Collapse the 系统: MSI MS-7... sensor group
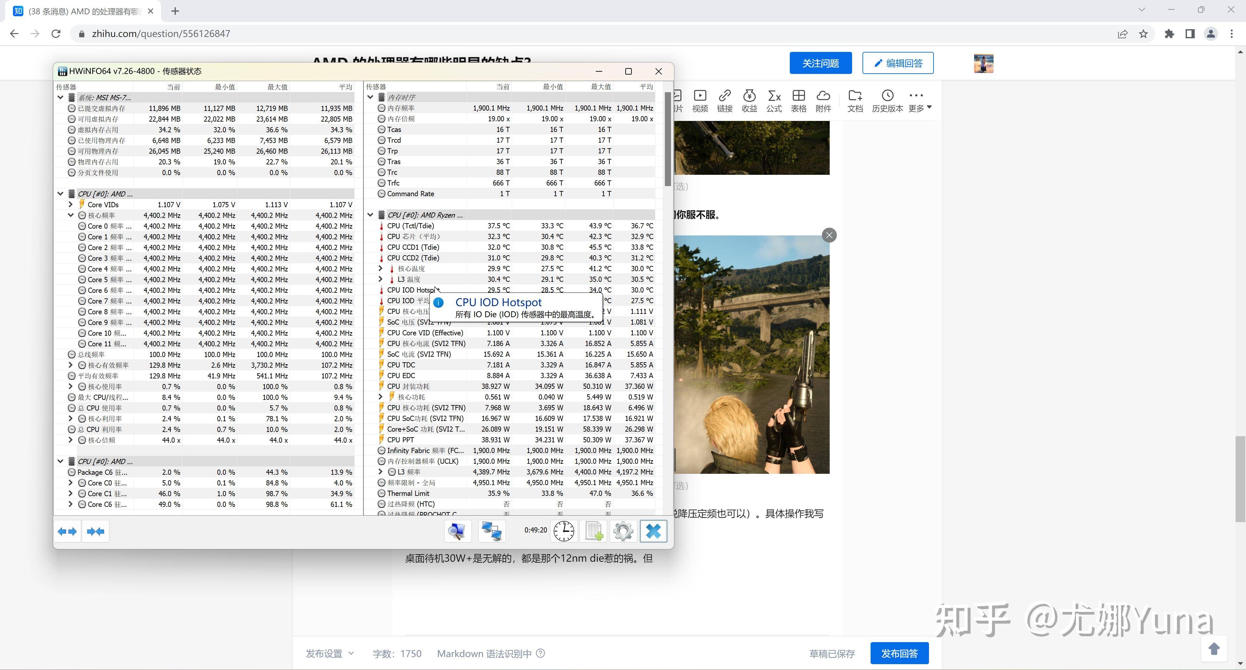Viewport: 1246px width, 670px height. pyautogui.click(x=60, y=97)
